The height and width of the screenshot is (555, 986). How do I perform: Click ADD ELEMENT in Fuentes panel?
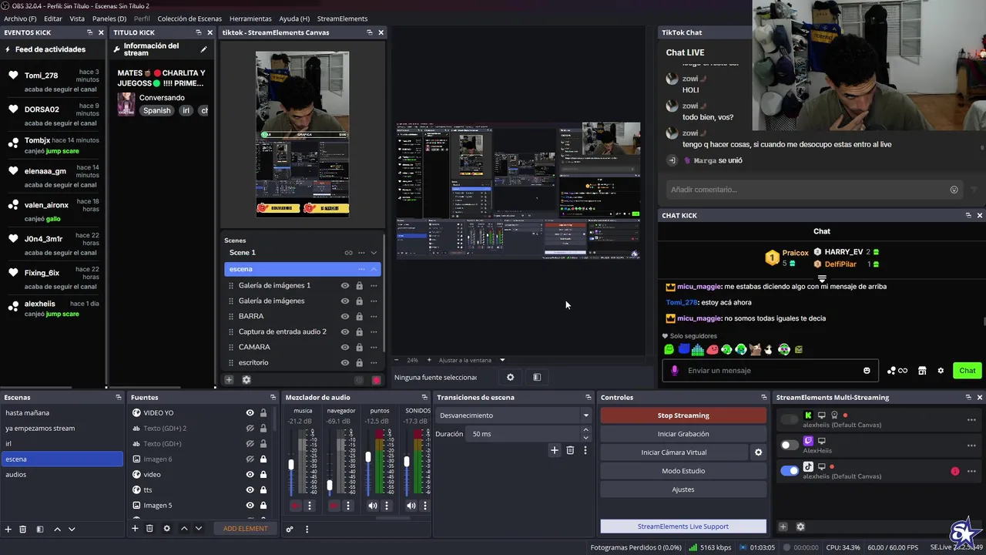(246, 529)
